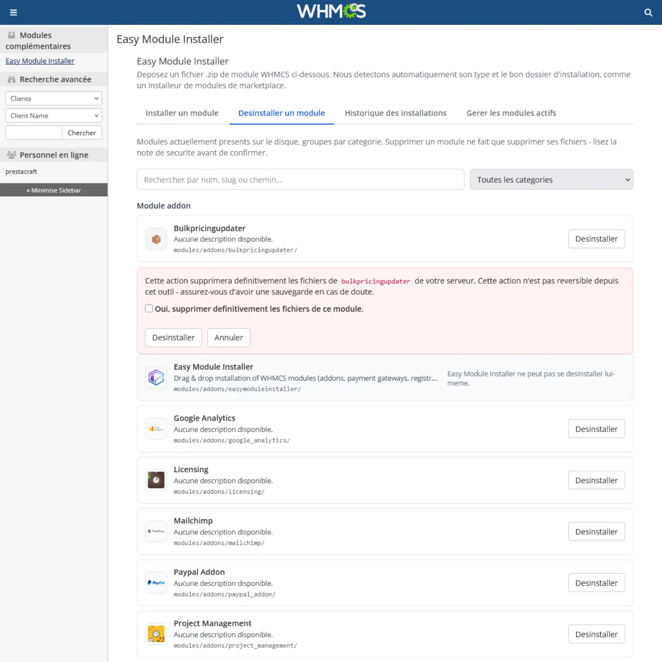662x662 pixels.
Task: Open Historique des installations tab
Action: point(395,113)
